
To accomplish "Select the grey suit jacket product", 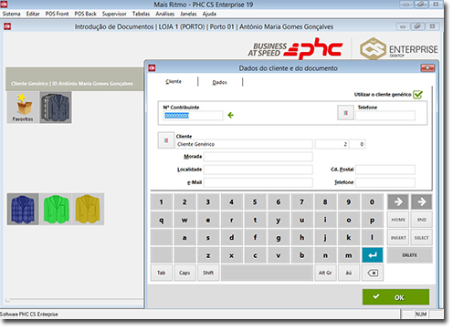I will tap(56, 108).
